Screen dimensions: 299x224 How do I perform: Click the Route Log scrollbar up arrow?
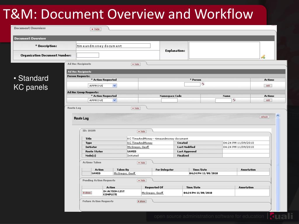(x=278, y=116)
